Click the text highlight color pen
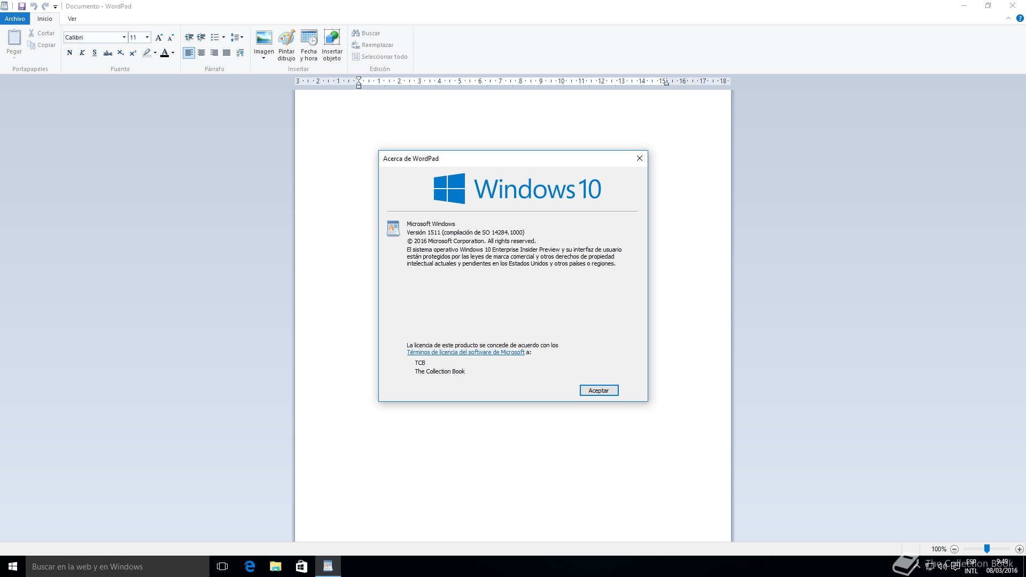1026x577 pixels. tap(146, 53)
